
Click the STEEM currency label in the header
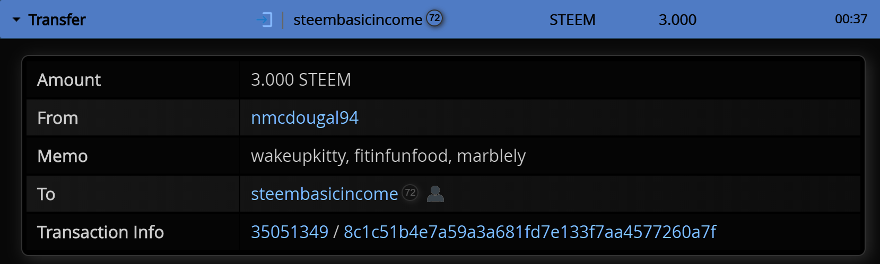point(572,20)
